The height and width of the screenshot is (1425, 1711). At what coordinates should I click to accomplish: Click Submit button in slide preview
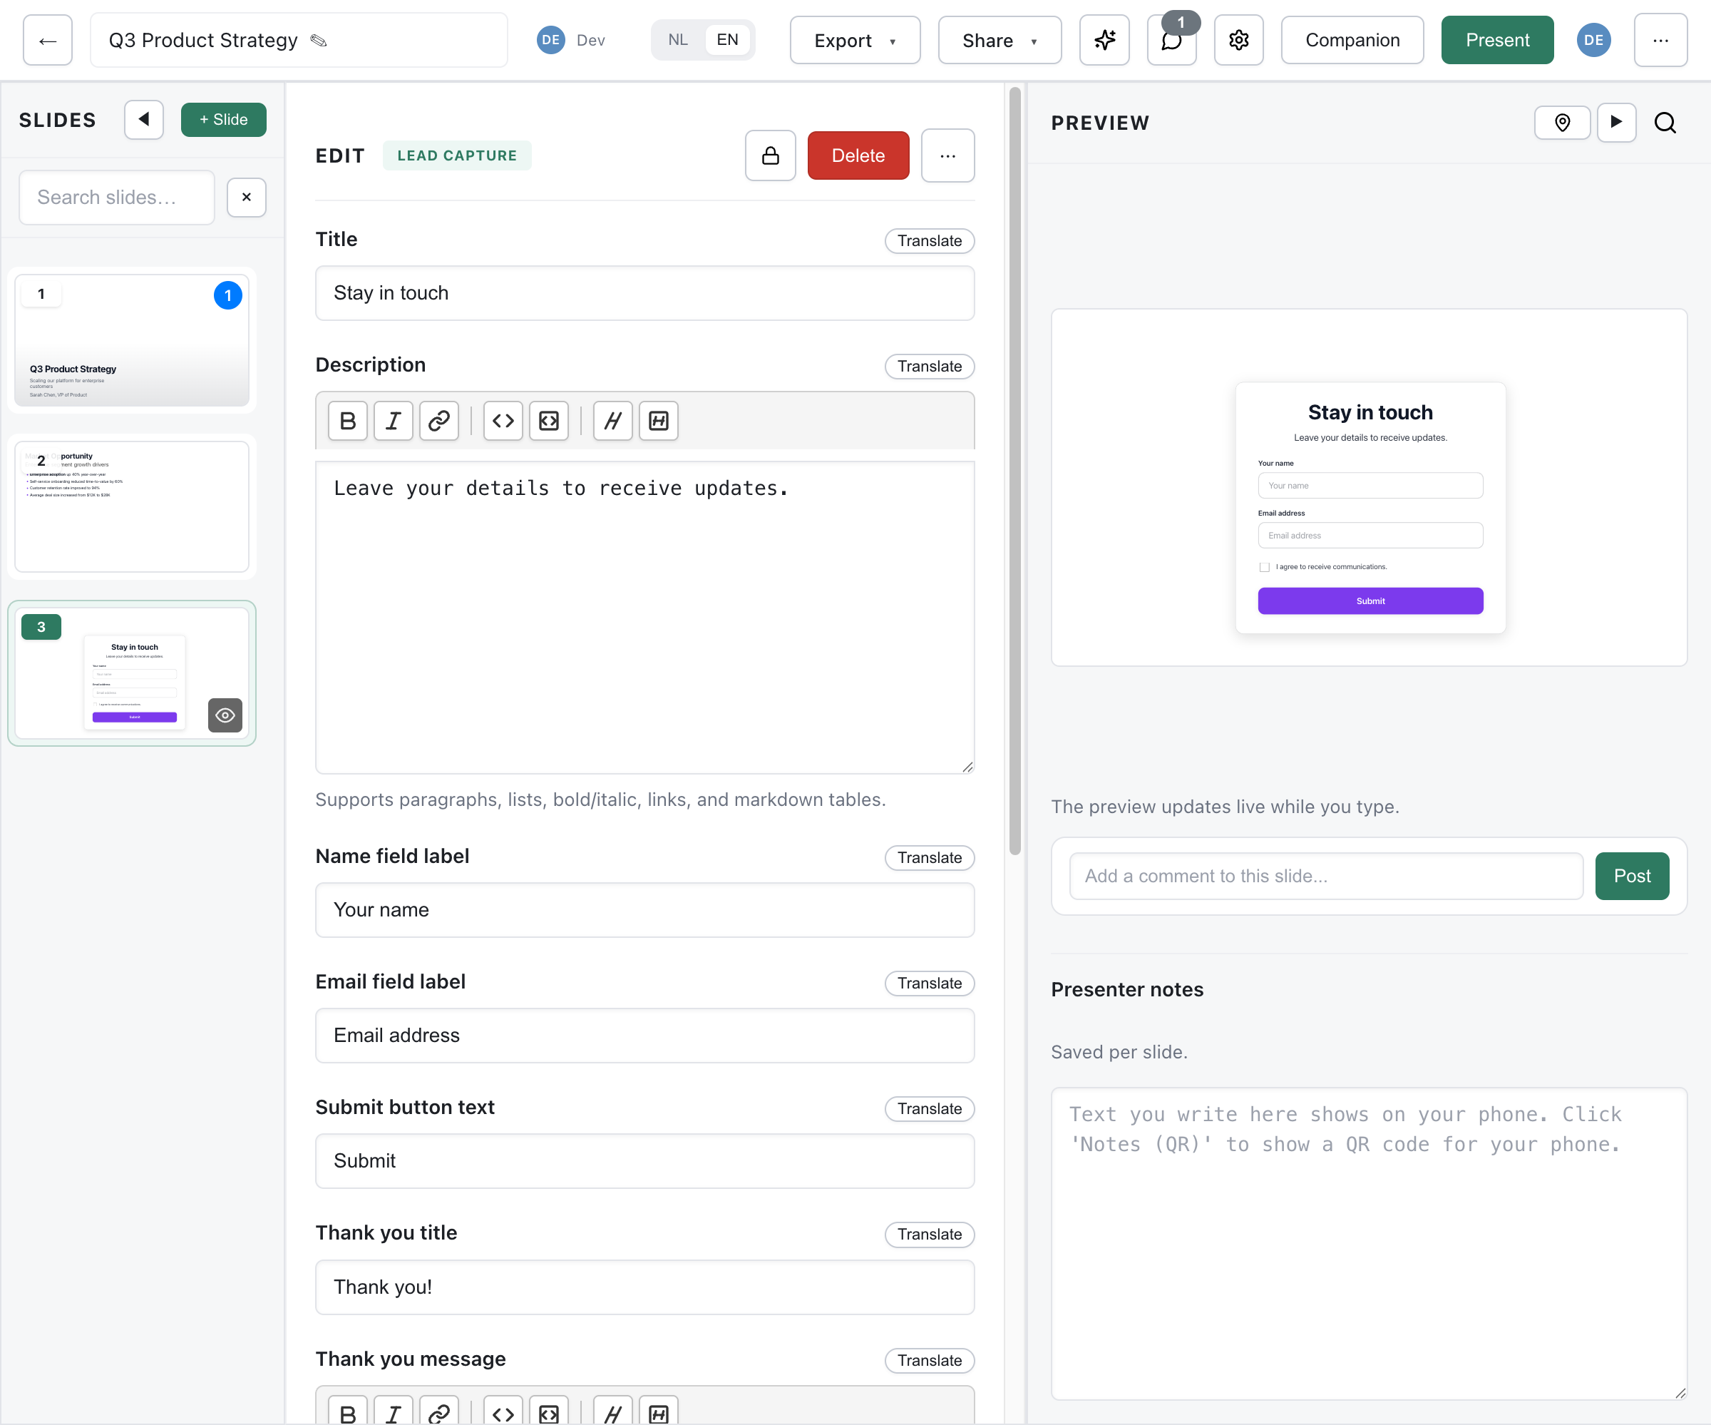tap(1370, 601)
